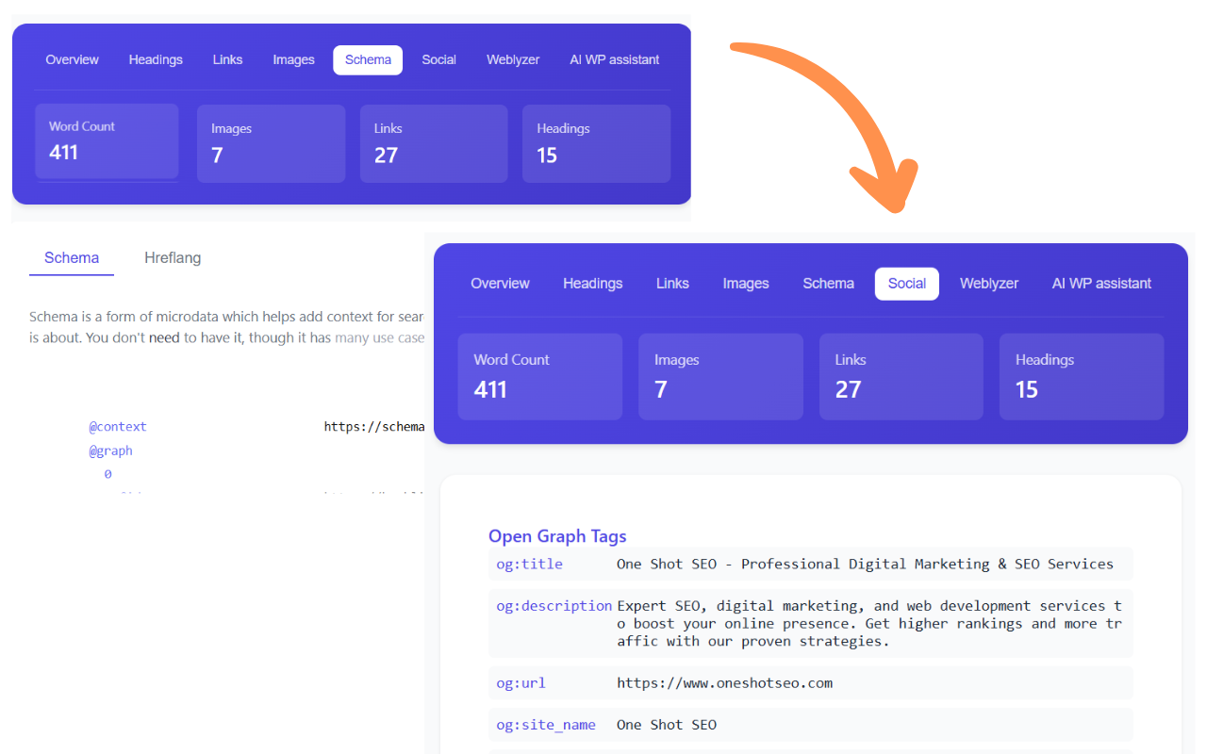Click the @context schema entry

pos(117,426)
